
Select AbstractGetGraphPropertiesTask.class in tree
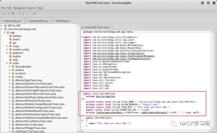(x=39, y=91)
